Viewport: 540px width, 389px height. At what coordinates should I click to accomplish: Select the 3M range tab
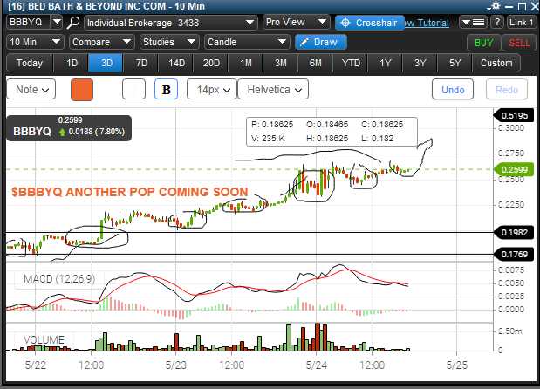281,63
